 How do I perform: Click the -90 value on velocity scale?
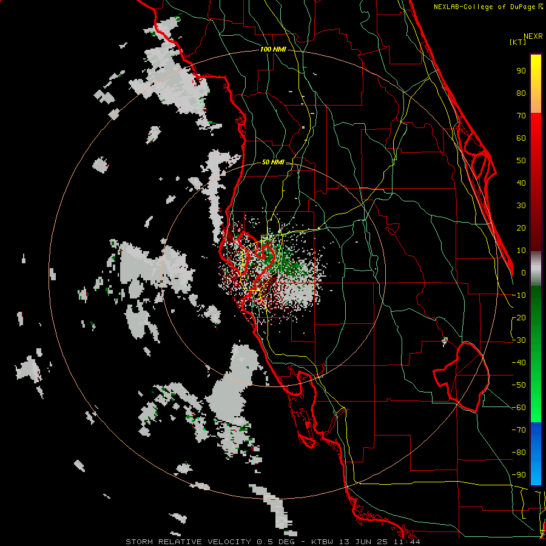519,475
